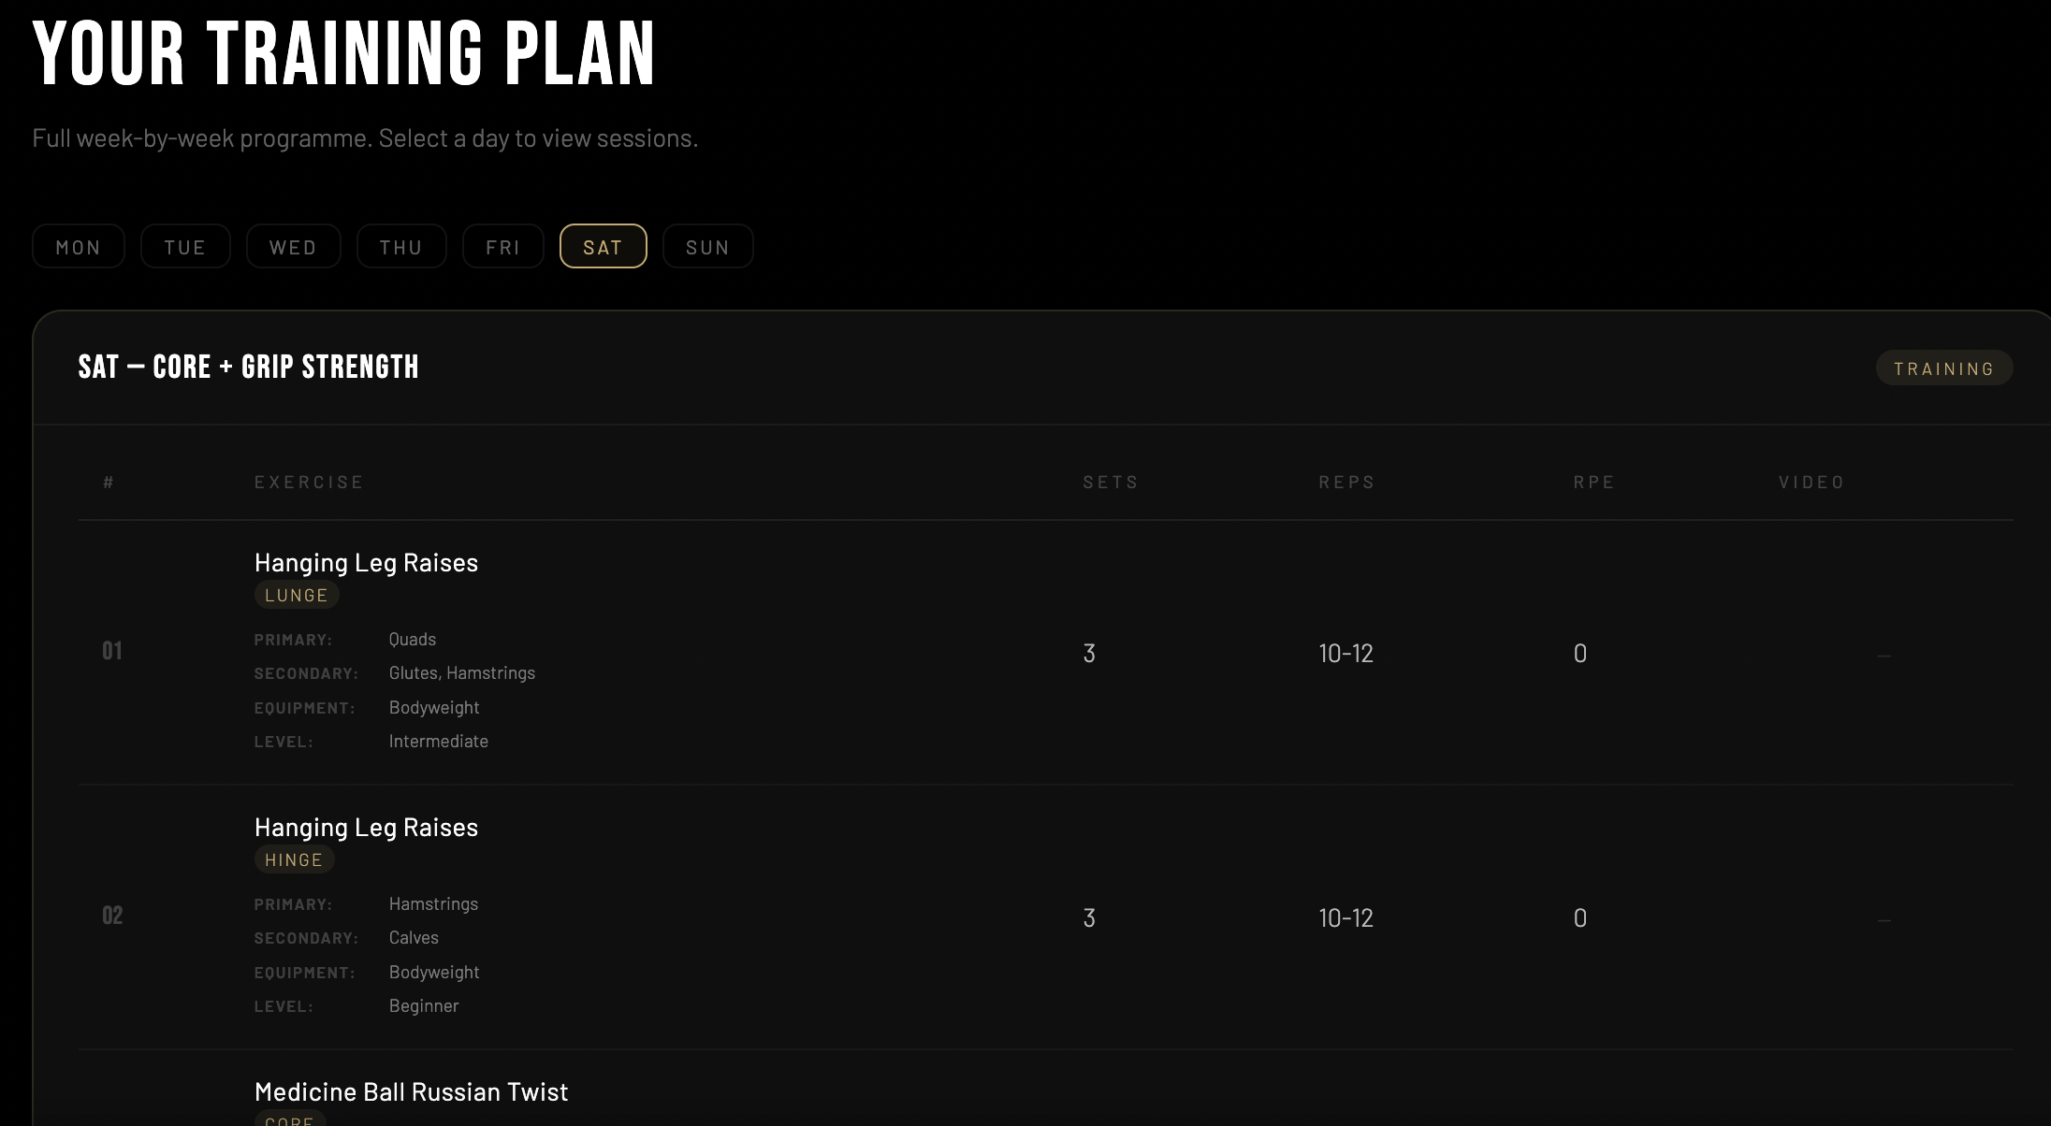Screen dimensions: 2051x1126
Task: Open the Medicine Ball Russian Twist exercise
Action: point(411,1090)
